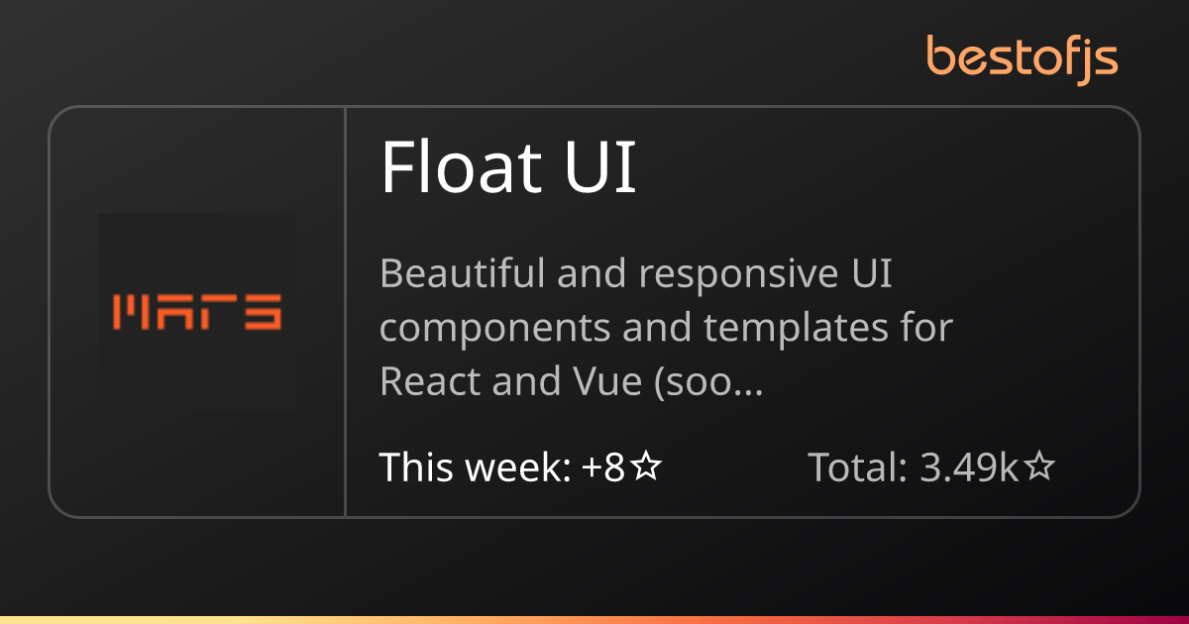Expand the truncated "(soo..." description text

707,382
